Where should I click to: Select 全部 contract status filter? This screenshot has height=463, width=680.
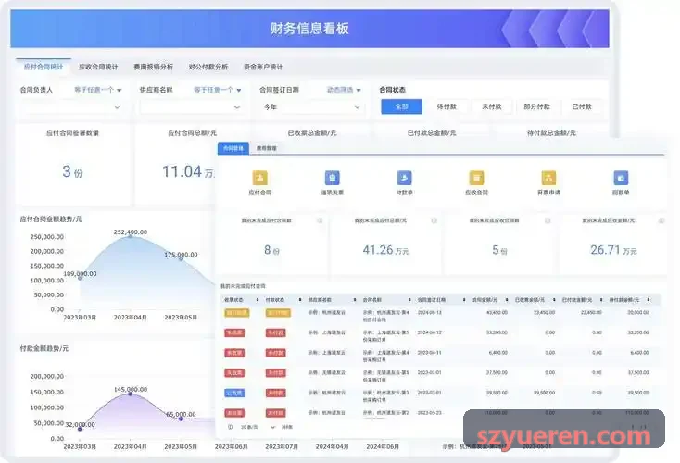tap(401, 106)
